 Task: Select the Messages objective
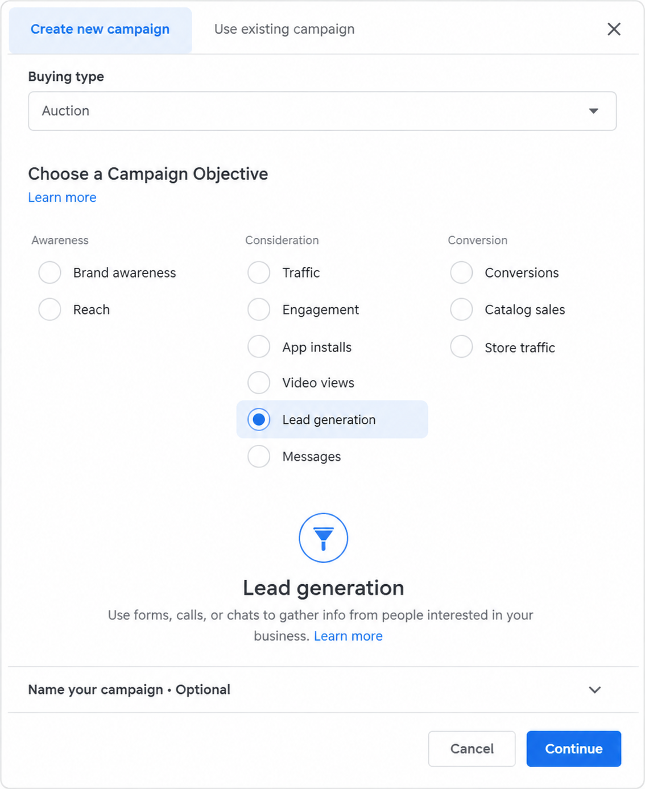[x=259, y=456]
